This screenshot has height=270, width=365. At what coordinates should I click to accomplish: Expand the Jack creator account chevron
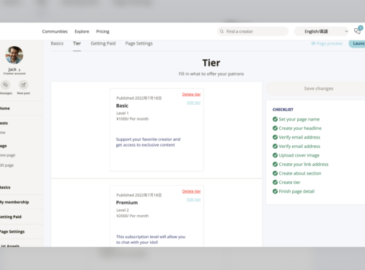coord(19,70)
